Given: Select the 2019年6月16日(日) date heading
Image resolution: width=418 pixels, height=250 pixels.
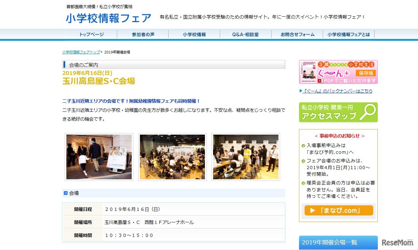Looking at the screenshot, I should click(x=87, y=73).
